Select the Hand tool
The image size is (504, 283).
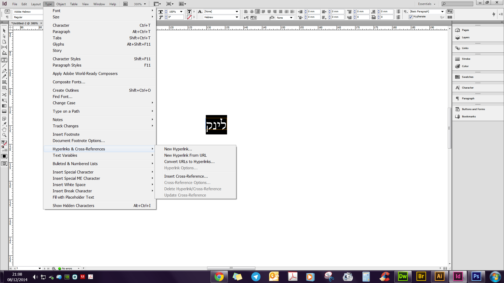click(x=4, y=130)
